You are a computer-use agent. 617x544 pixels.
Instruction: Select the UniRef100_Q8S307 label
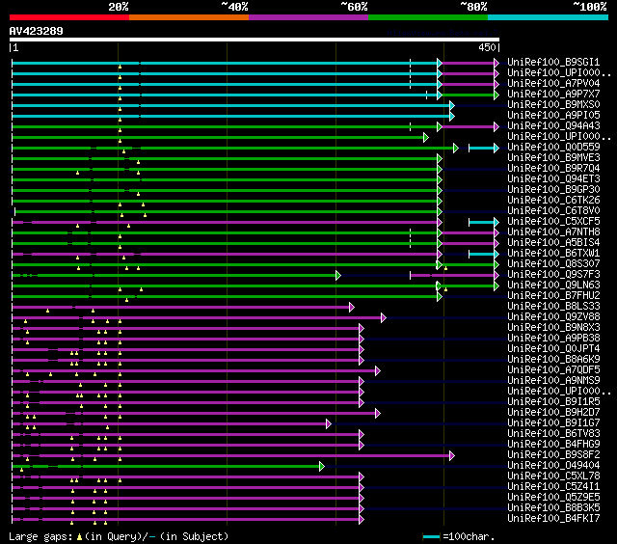(x=553, y=264)
